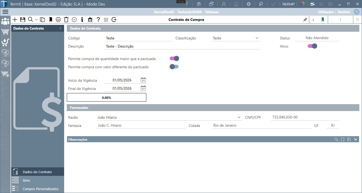
Task: Click the colorful pinwheel icon near clock
Action: [302, 4]
